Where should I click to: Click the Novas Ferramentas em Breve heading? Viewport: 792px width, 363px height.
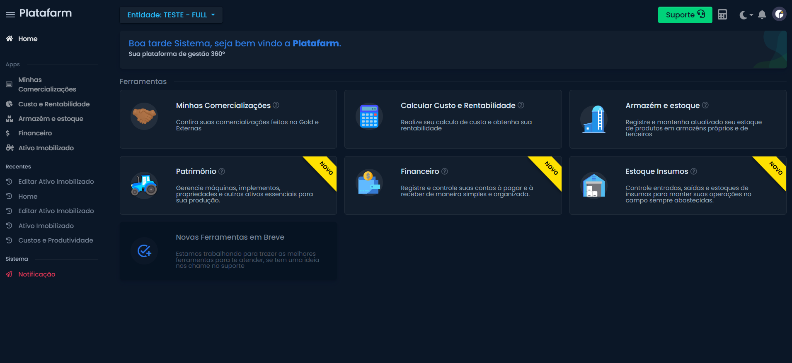click(230, 237)
